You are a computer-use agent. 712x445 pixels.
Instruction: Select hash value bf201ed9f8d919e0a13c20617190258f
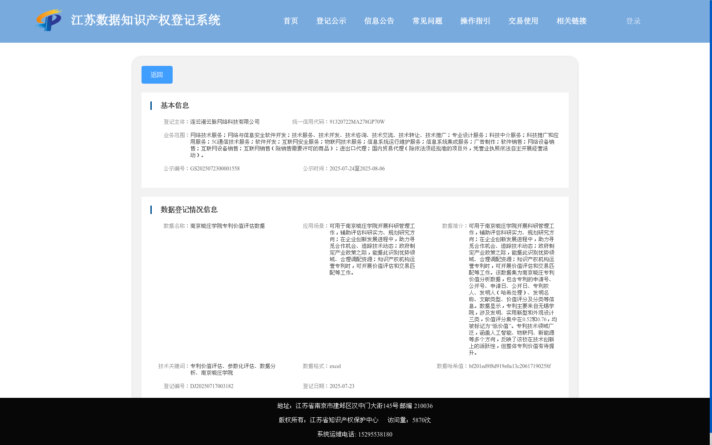pyautogui.click(x=510, y=366)
